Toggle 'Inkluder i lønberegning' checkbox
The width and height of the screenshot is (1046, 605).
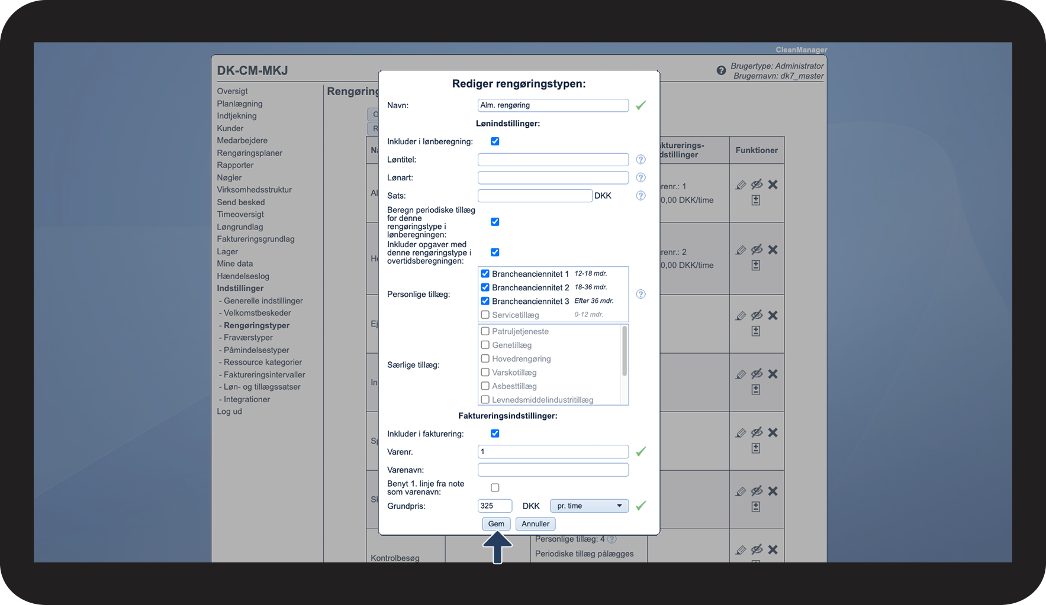pos(495,141)
